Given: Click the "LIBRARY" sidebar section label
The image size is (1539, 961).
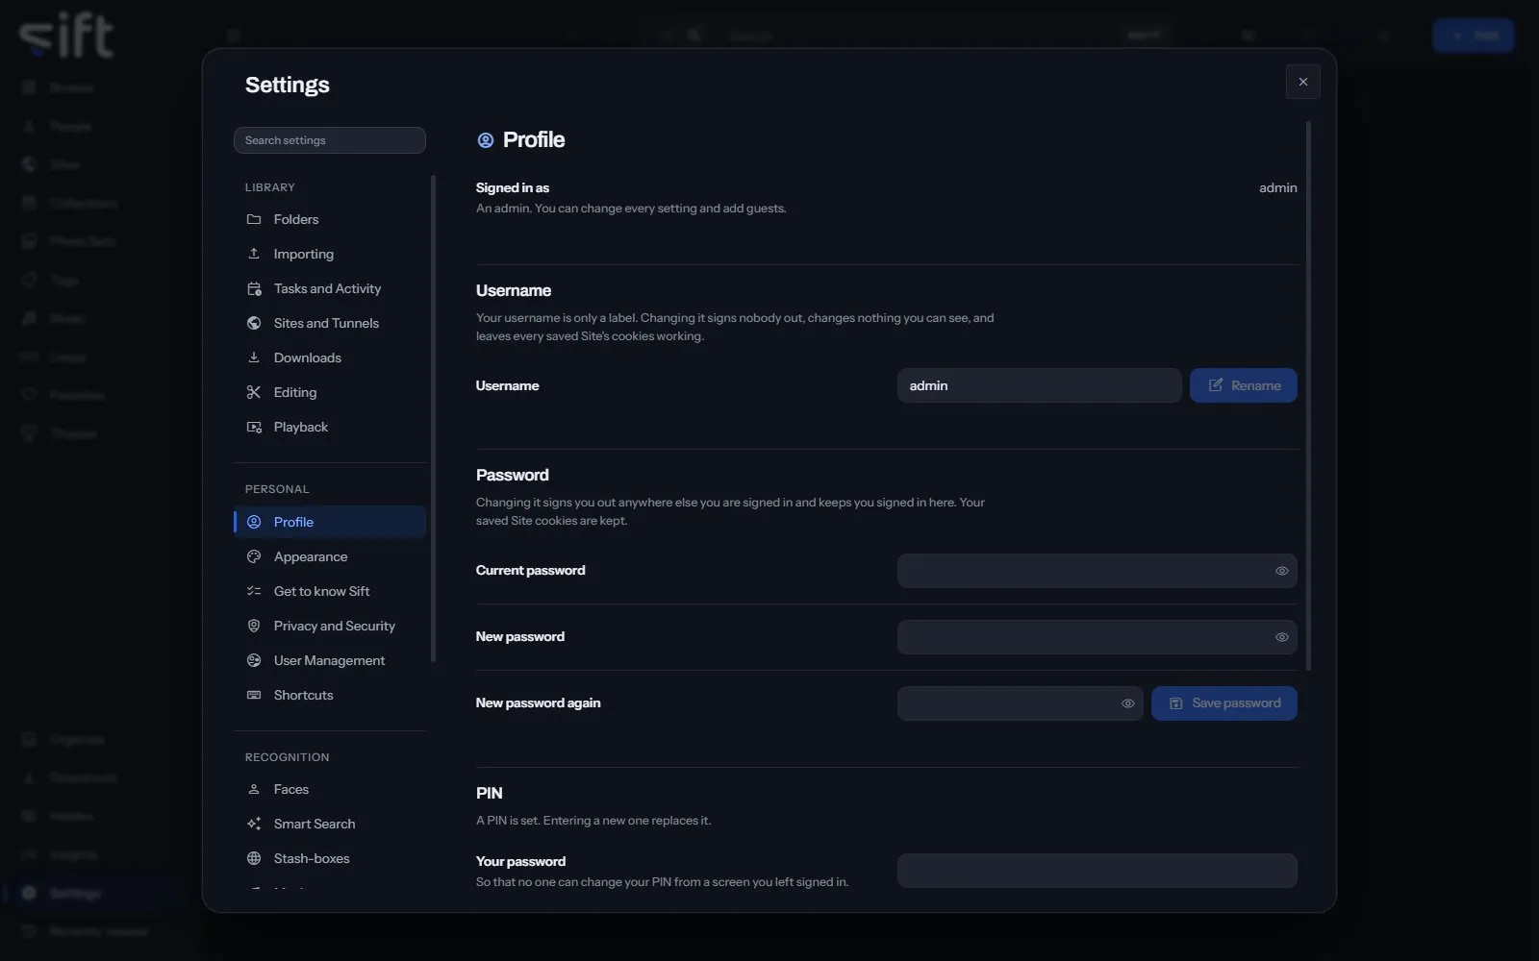Looking at the screenshot, I should (270, 187).
